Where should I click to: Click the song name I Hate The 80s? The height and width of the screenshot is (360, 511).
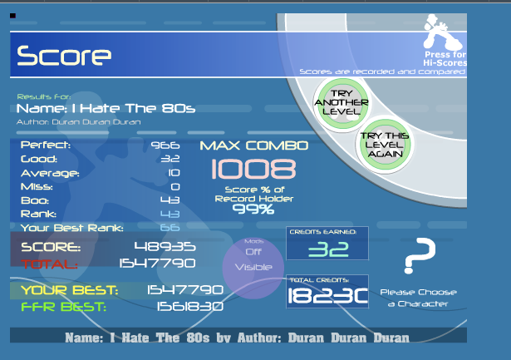tap(106, 108)
